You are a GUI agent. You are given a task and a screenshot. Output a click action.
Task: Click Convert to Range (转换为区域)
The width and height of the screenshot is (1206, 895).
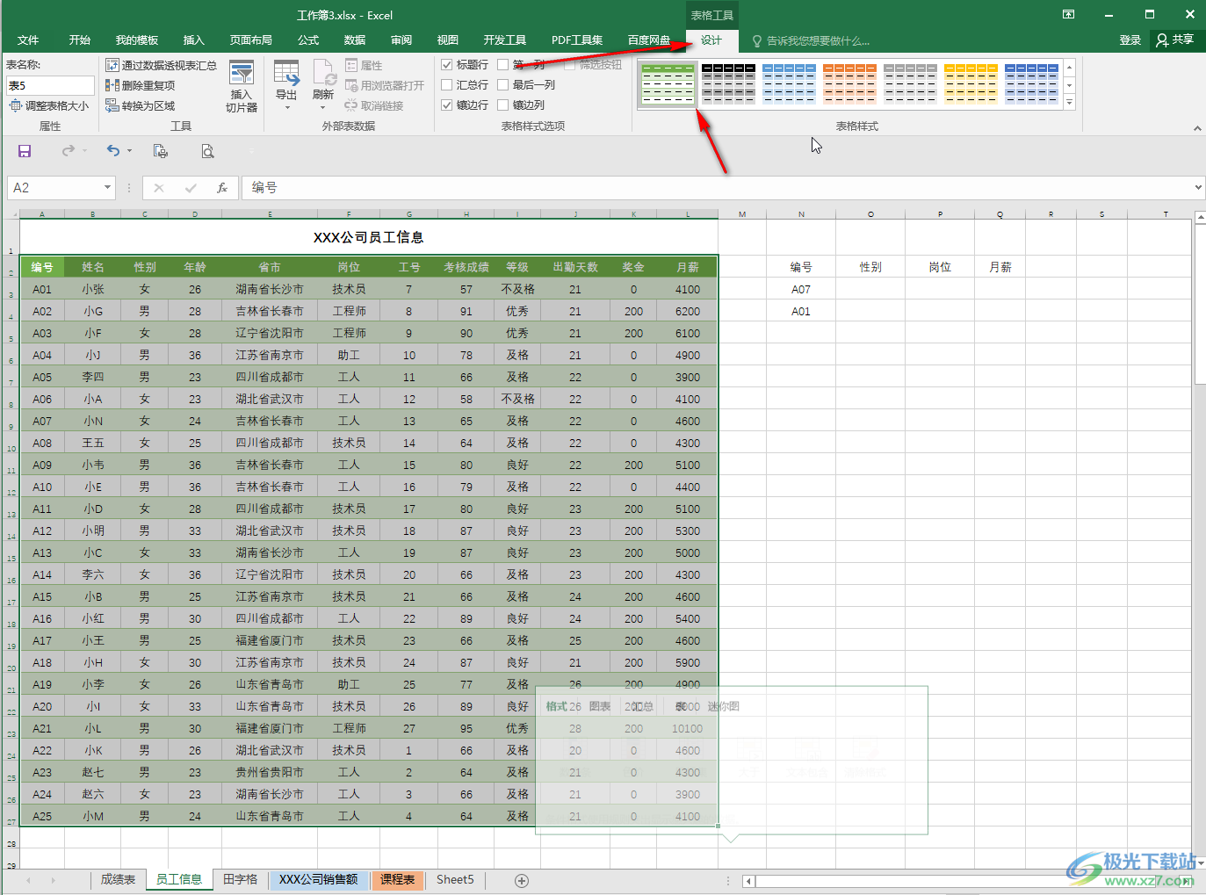click(x=141, y=105)
